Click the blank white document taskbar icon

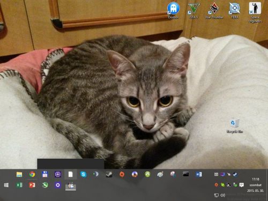coord(71,174)
